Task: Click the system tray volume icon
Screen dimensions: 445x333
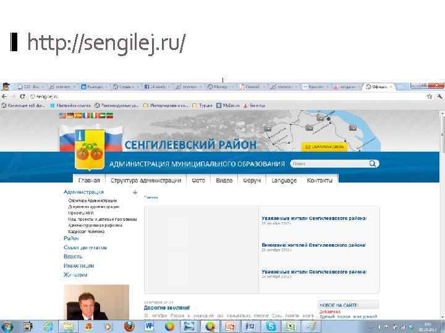Action: [x=379, y=327]
